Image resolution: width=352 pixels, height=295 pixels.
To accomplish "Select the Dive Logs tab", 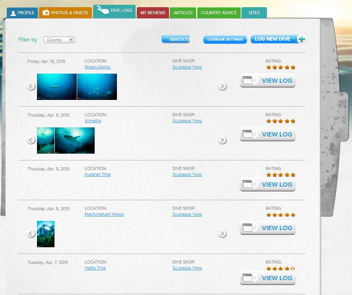I will point(114,12).
